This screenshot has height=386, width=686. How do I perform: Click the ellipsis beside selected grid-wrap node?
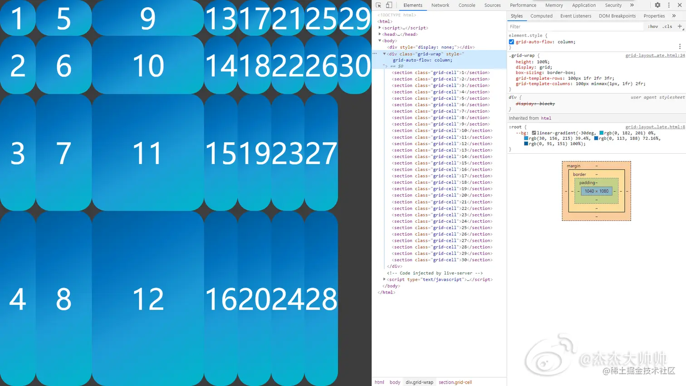pos(375,54)
